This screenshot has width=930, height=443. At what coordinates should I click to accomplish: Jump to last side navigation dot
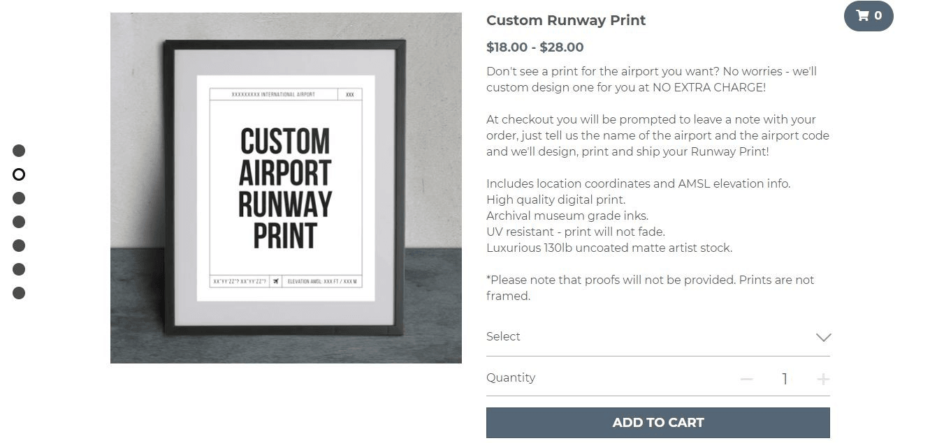(19, 293)
